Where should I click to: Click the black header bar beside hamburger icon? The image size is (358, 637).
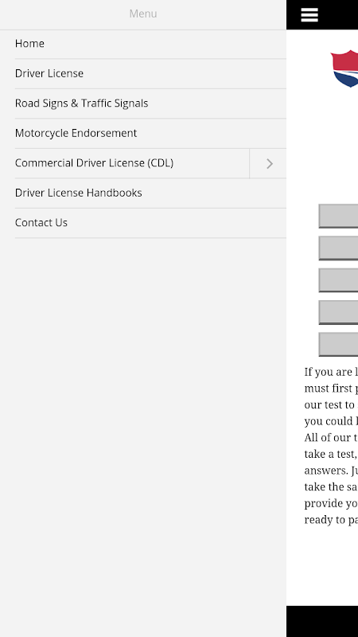340,14
